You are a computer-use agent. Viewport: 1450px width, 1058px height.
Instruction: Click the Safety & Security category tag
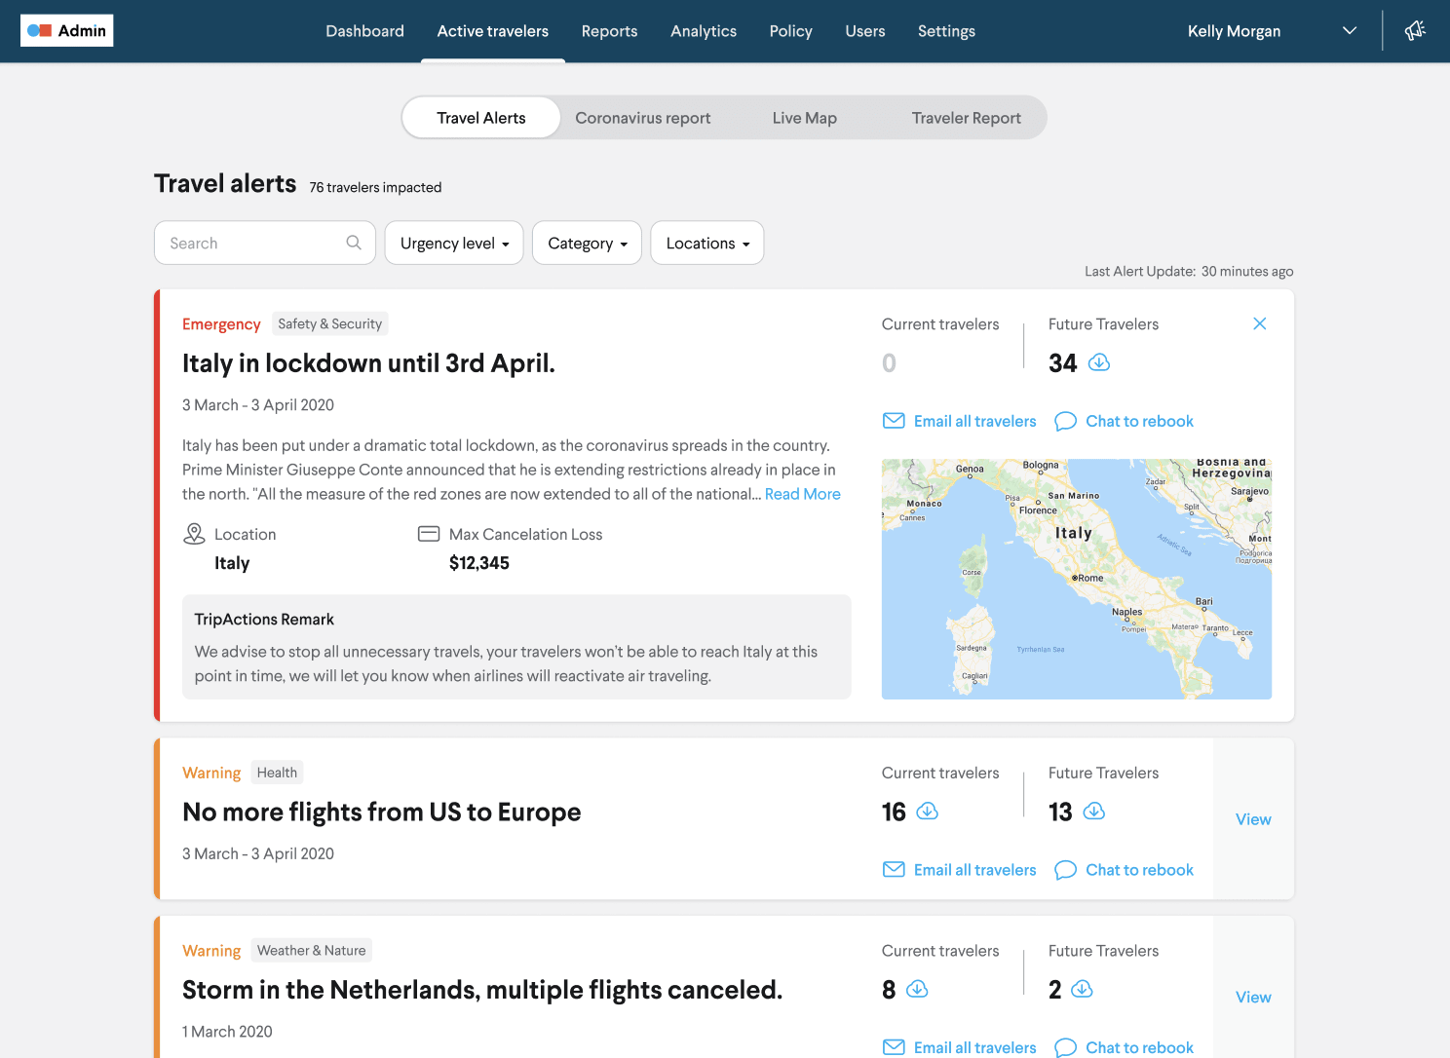pos(330,323)
